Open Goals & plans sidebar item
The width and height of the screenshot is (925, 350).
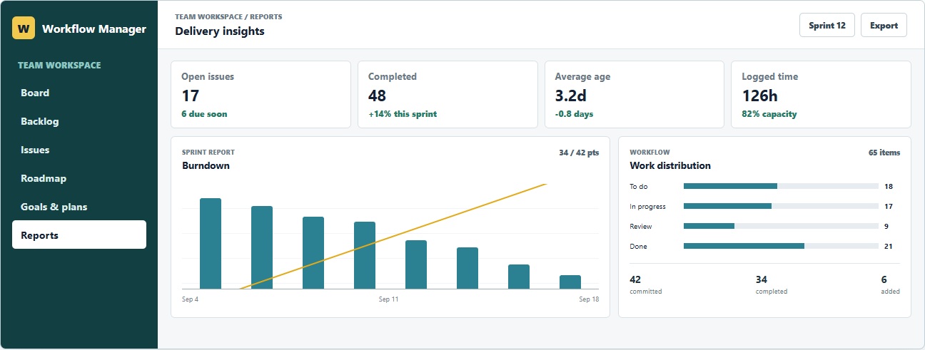click(79, 207)
